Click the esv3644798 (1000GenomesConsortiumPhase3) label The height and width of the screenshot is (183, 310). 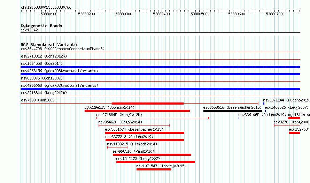(63, 49)
